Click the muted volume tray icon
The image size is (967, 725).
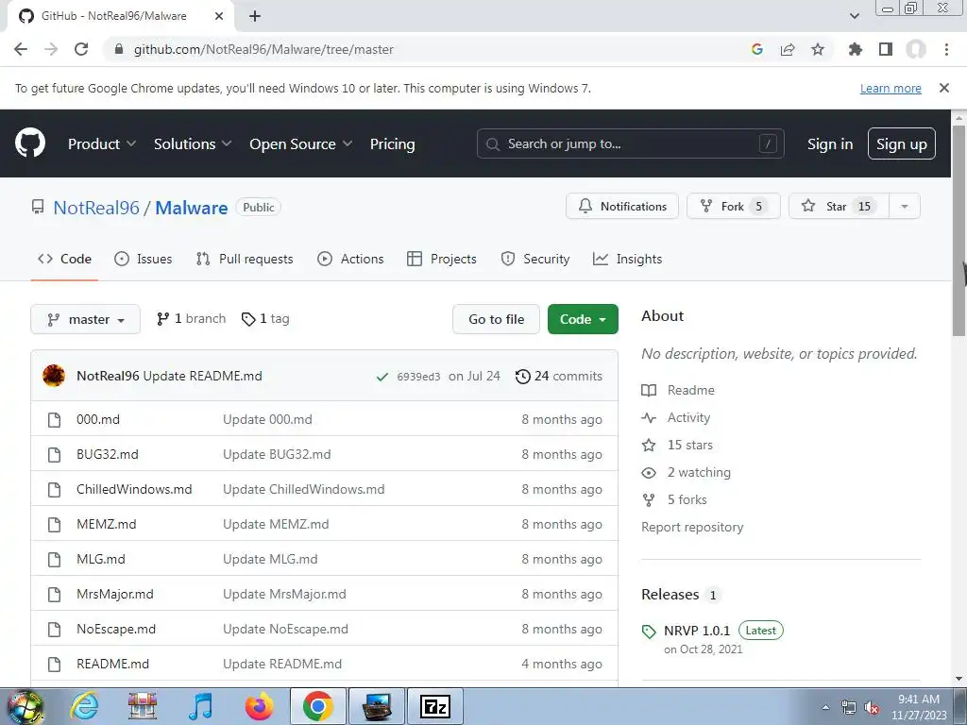point(872,708)
